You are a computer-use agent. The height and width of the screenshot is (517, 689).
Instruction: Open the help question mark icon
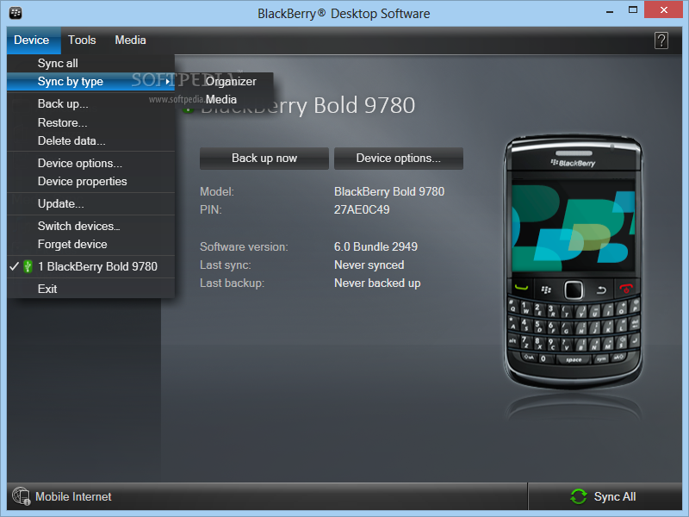661,40
